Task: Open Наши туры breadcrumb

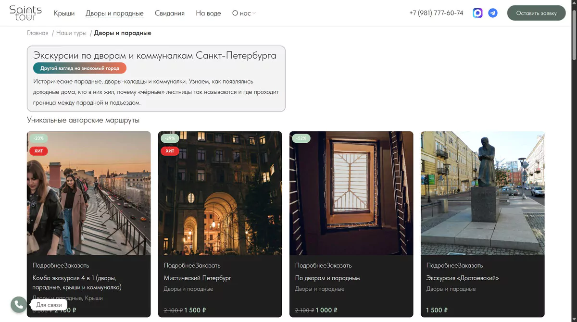Action: 71,33
